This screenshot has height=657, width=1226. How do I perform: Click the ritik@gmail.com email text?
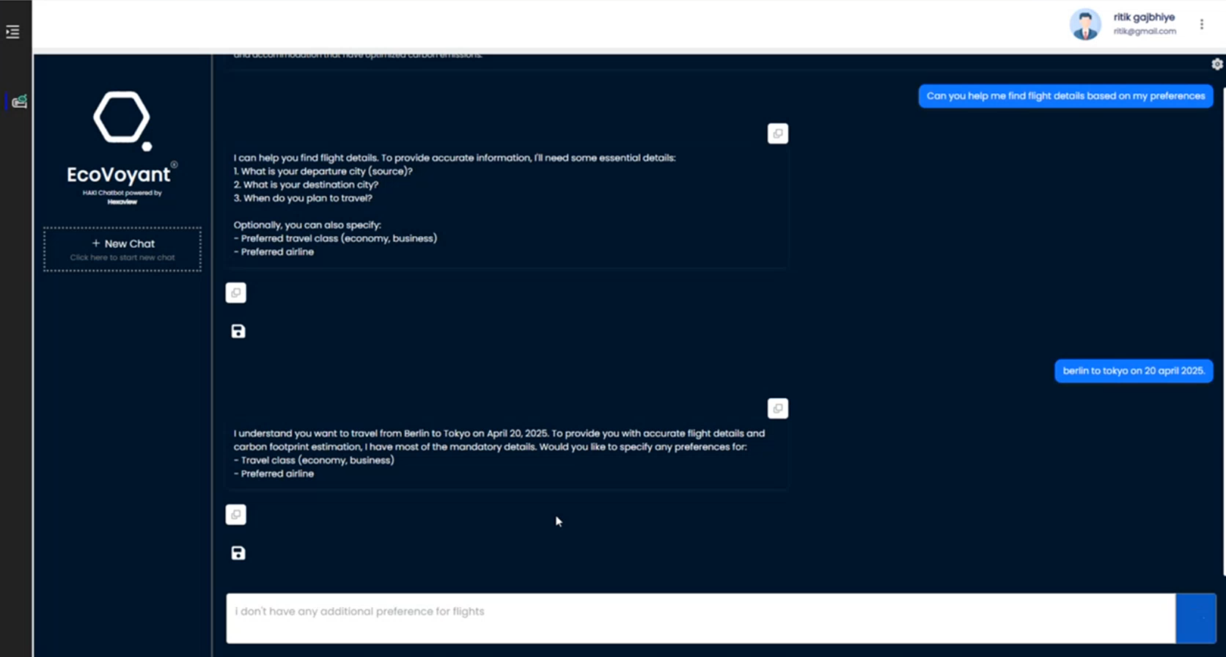tap(1144, 32)
